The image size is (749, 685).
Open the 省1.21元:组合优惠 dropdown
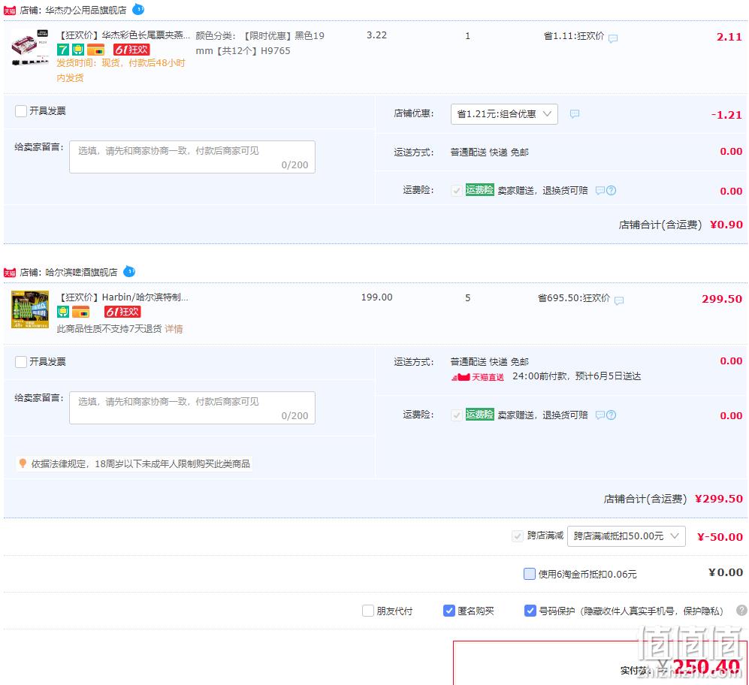[504, 114]
